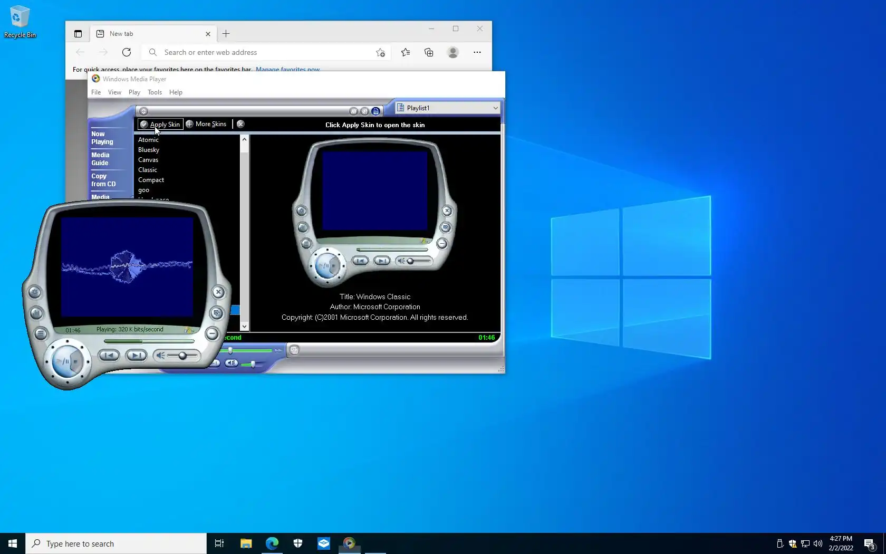Close the New tab in Edge
Image resolution: width=886 pixels, height=554 pixels.
[208, 34]
